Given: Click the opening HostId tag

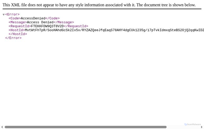Looking at the screenshot, I should [x=17, y=30].
